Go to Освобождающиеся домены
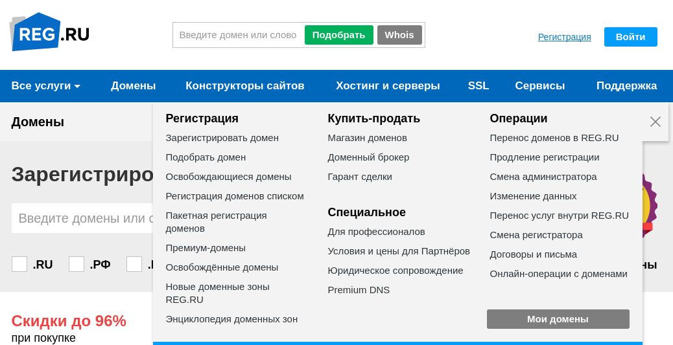 (229, 177)
